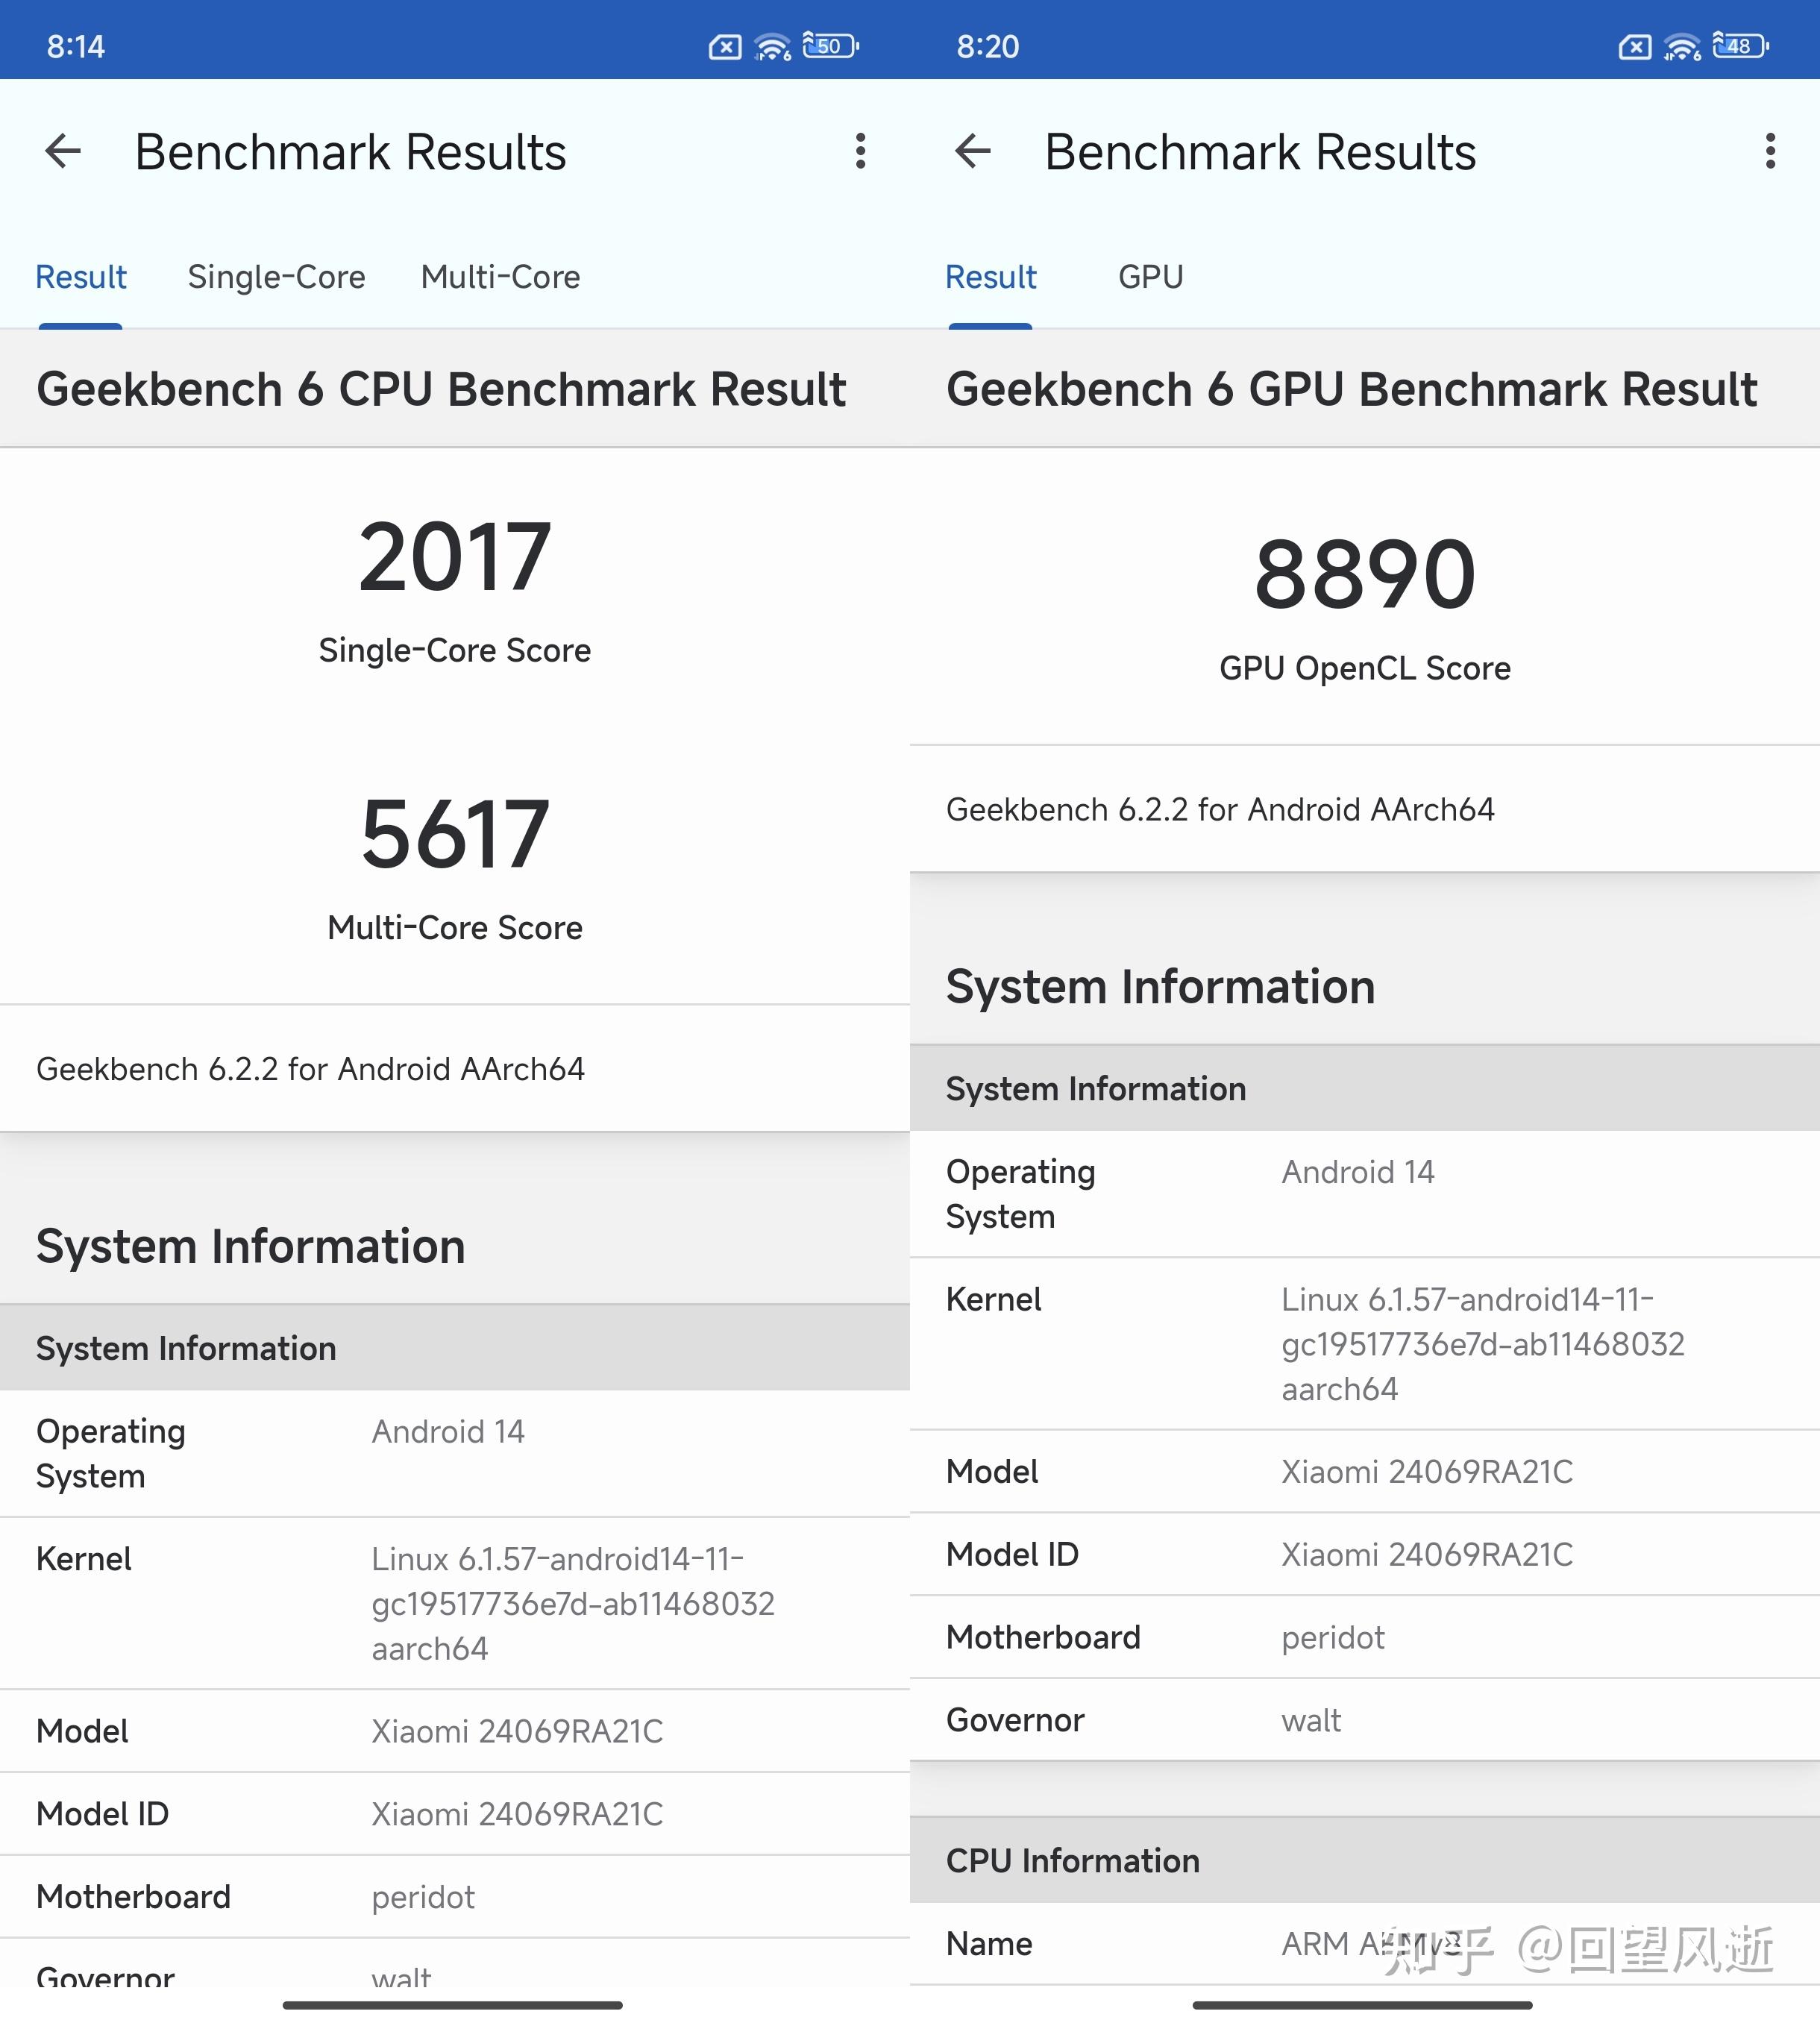Tap back arrow on CPU Benchmark Results
The image size is (1820, 2023).
(x=63, y=152)
